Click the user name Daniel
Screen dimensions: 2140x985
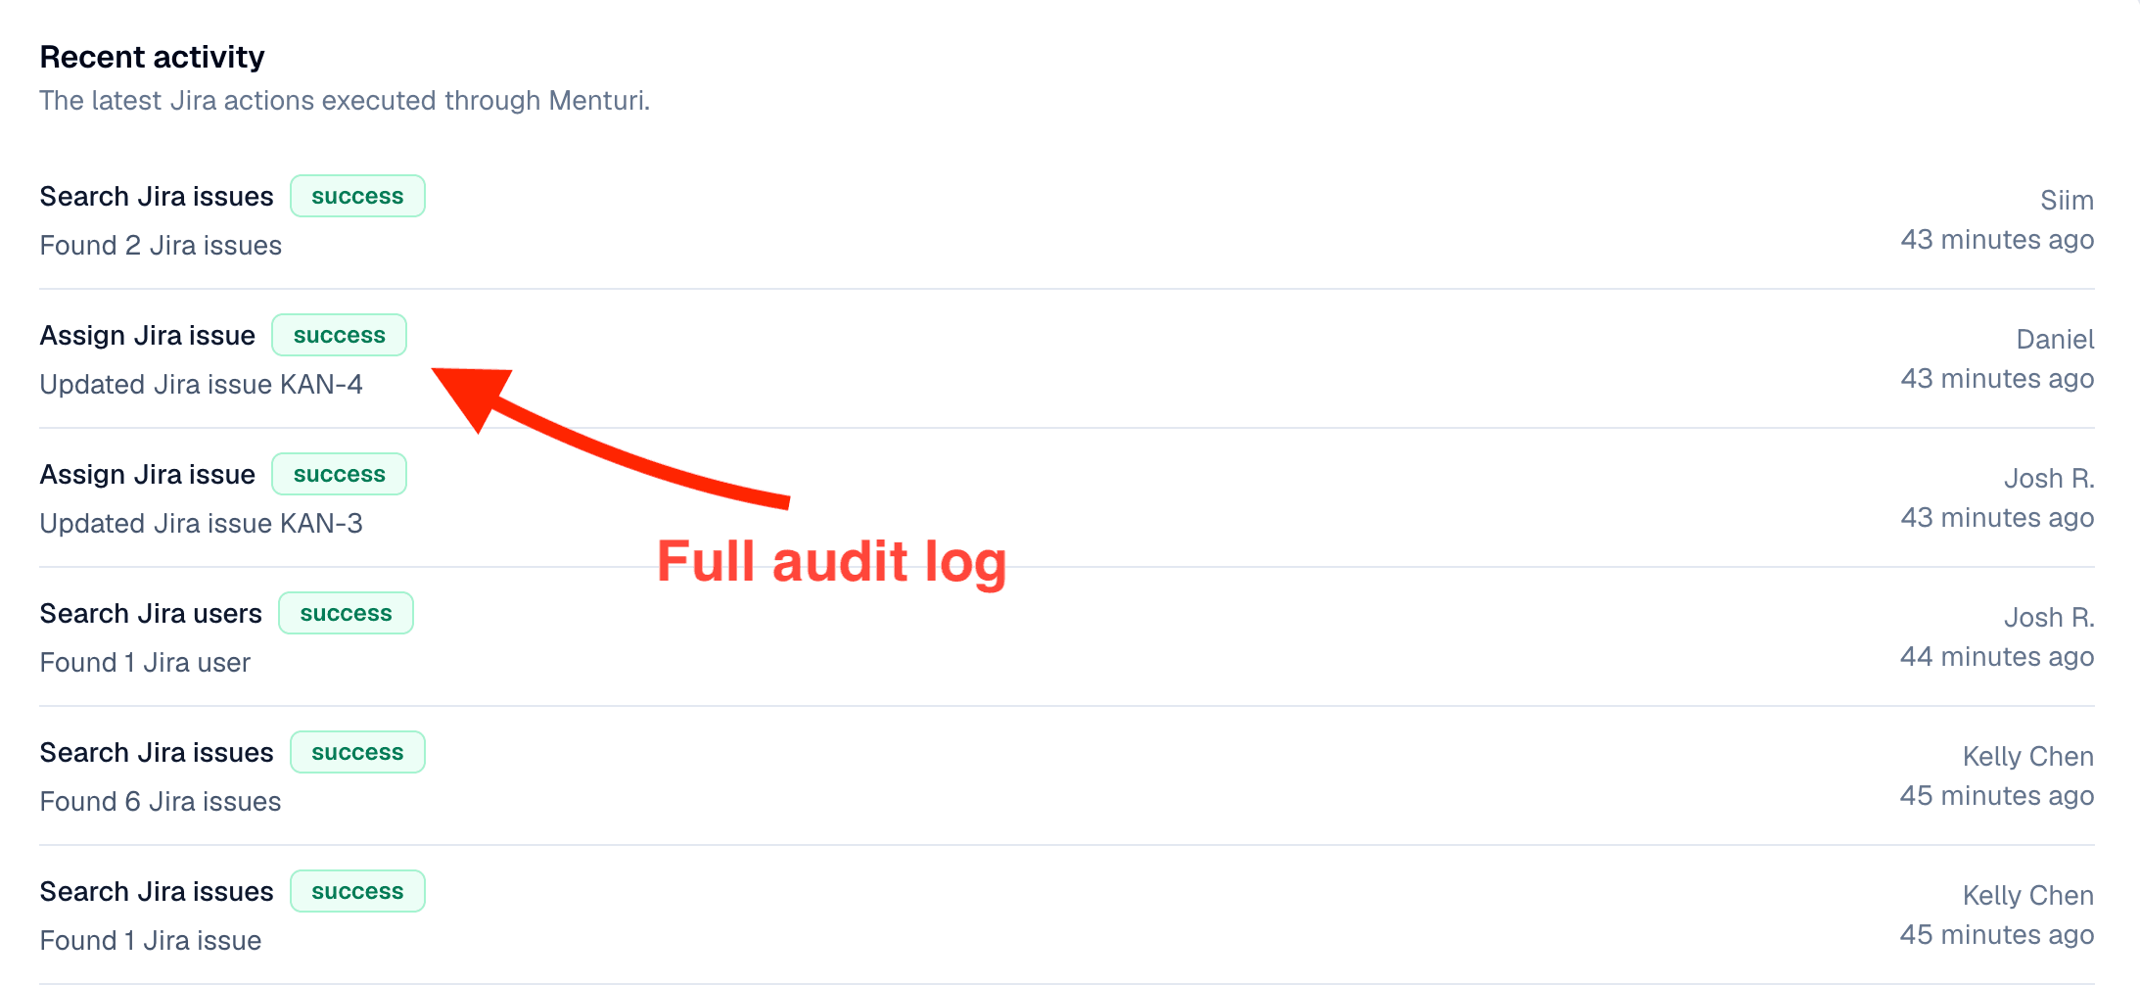pos(2055,339)
